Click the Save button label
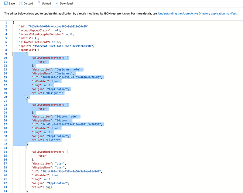 pyautogui.click(x=12, y=4)
